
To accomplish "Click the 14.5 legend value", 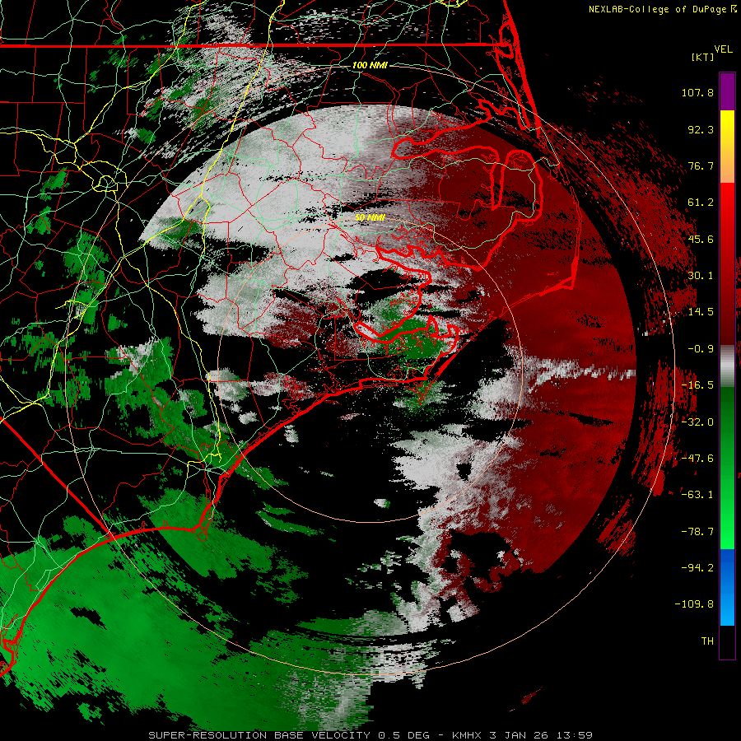I will click(x=701, y=312).
